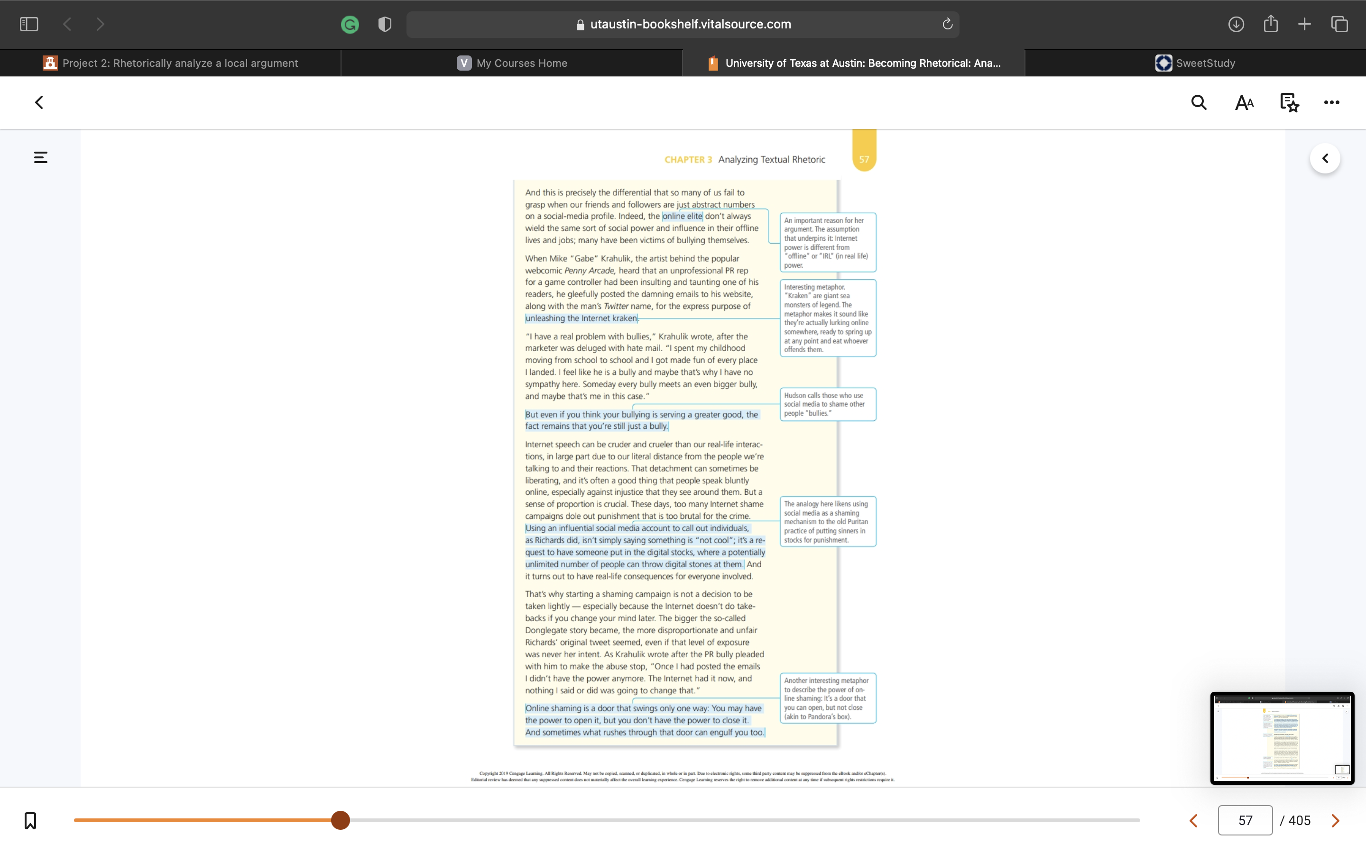The width and height of the screenshot is (1366, 853).
Task: Click the total pages label "/ 405"
Action: [x=1295, y=821]
